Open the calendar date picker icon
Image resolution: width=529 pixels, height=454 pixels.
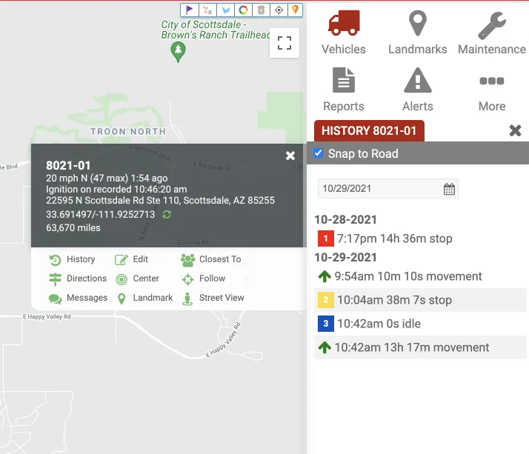(449, 189)
